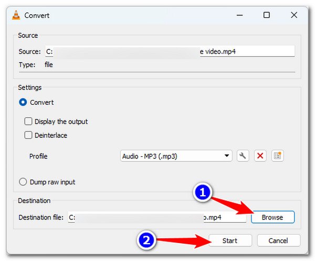
Task: Minimize the Convert window
Action: pyautogui.click(x=239, y=15)
